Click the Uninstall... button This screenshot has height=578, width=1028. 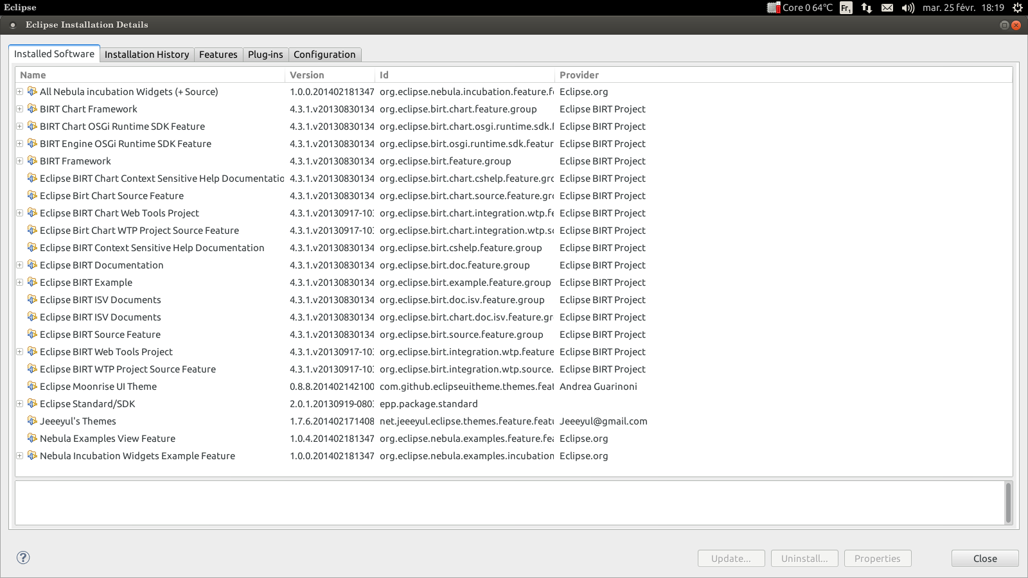(x=804, y=559)
